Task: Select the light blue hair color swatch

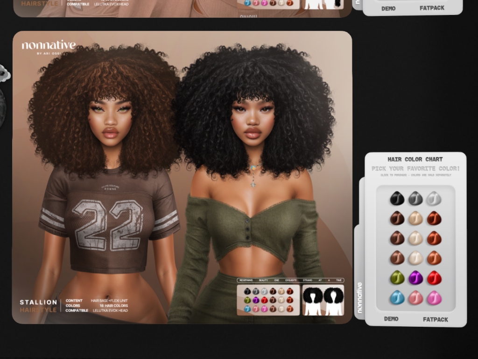Action: point(397,297)
